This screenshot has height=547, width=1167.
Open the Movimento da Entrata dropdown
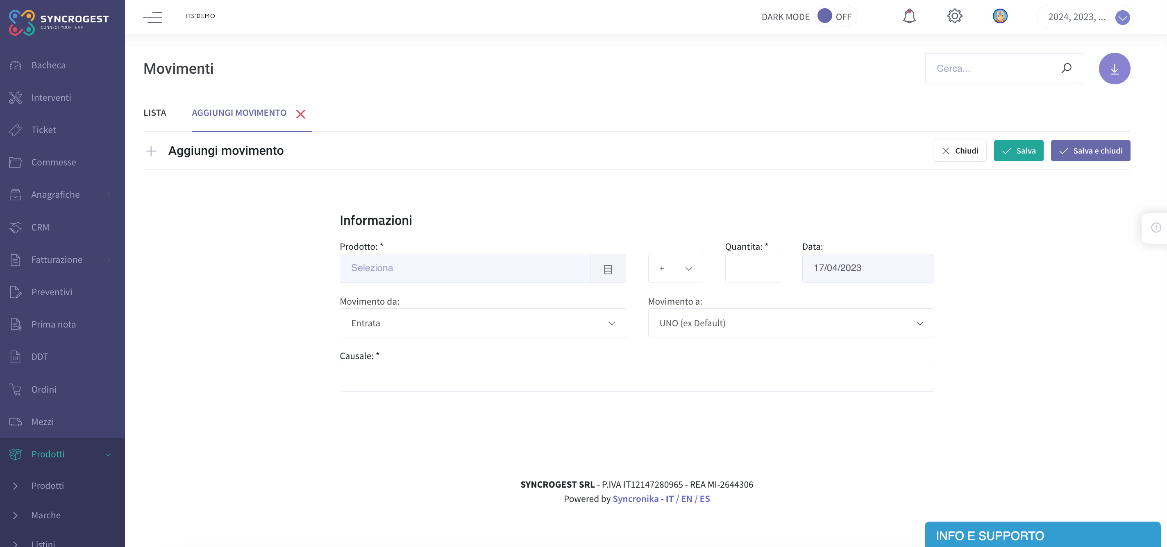tap(482, 323)
